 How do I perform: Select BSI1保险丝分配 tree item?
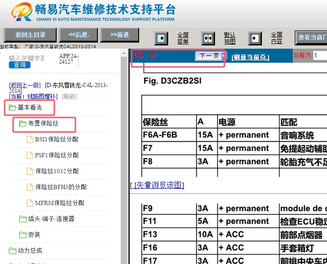(57, 139)
